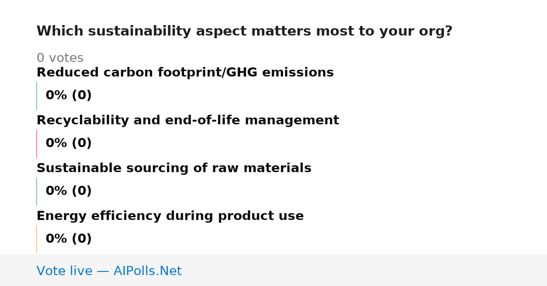Choose the Energy efficiency during product use option
547x286 pixels.
(170, 216)
